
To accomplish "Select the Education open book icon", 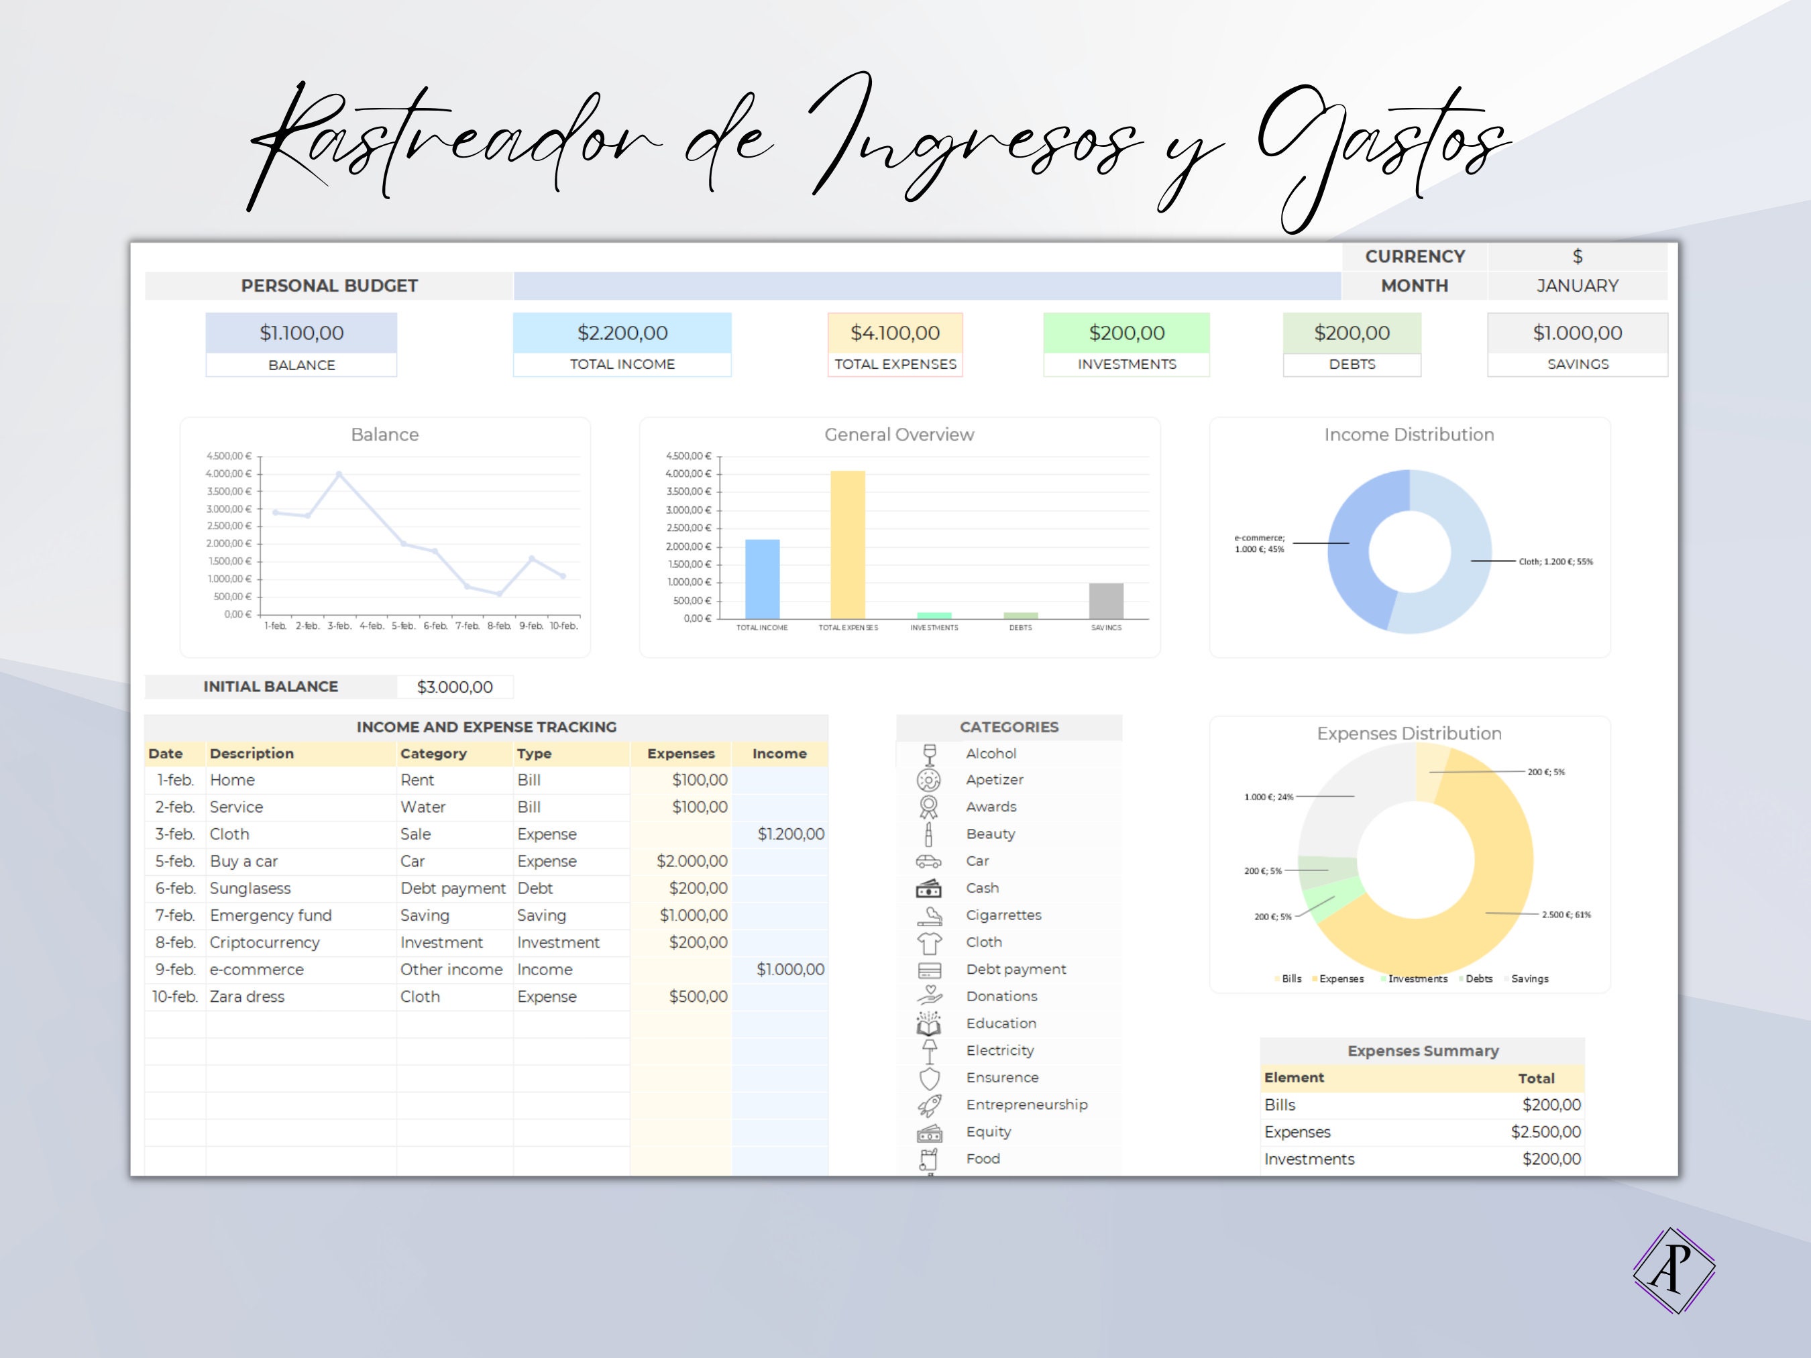I will (928, 1023).
